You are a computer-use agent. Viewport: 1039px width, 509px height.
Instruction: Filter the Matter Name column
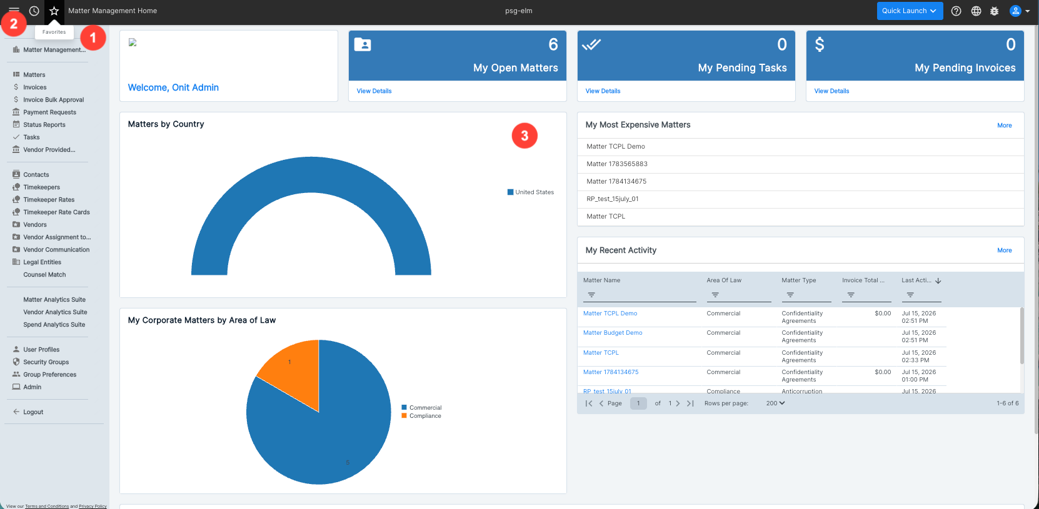point(591,295)
